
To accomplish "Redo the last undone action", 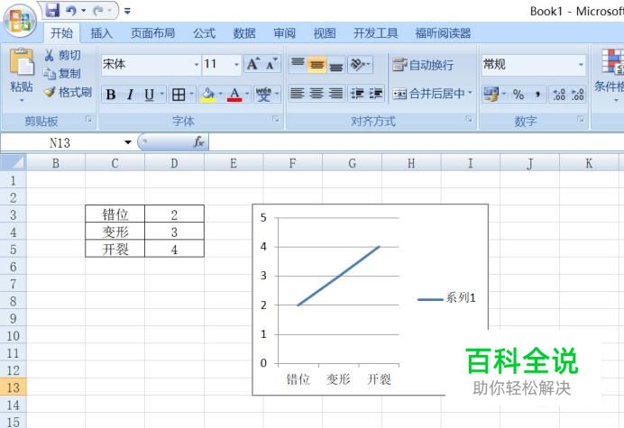I will (x=98, y=11).
